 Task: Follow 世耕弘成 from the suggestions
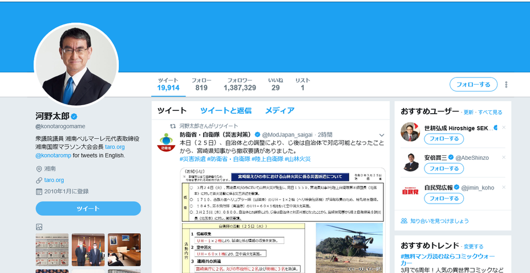pos(443,139)
